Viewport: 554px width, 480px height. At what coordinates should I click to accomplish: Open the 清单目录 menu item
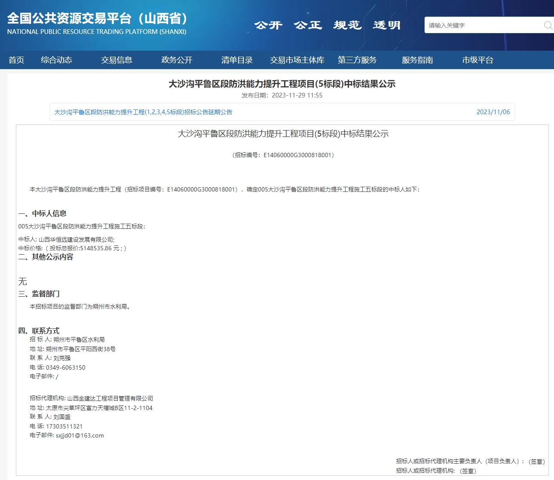(x=237, y=60)
